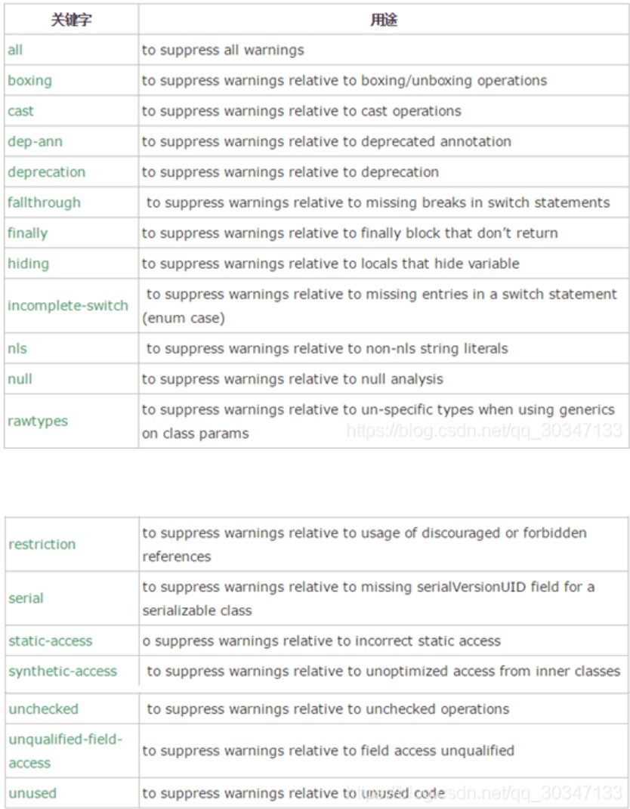The image size is (630, 809).
Task: Click the 'dep-ann' keyword link
Action: (x=35, y=141)
